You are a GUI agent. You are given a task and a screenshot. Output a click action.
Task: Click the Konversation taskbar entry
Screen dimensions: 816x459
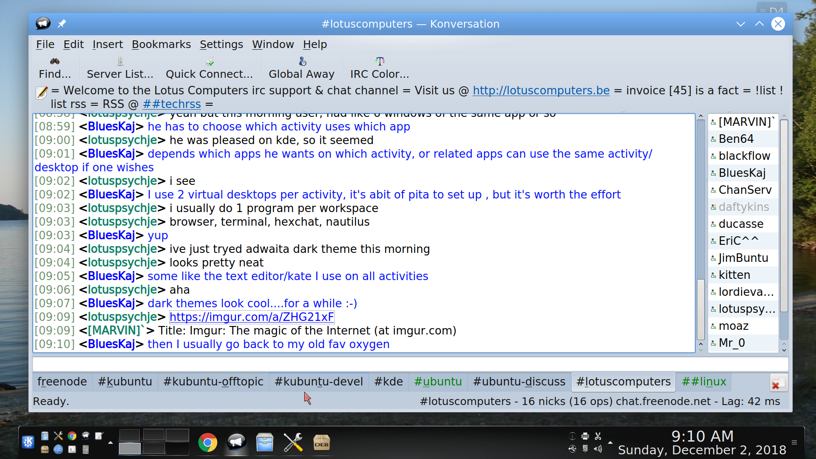(236, 443)
